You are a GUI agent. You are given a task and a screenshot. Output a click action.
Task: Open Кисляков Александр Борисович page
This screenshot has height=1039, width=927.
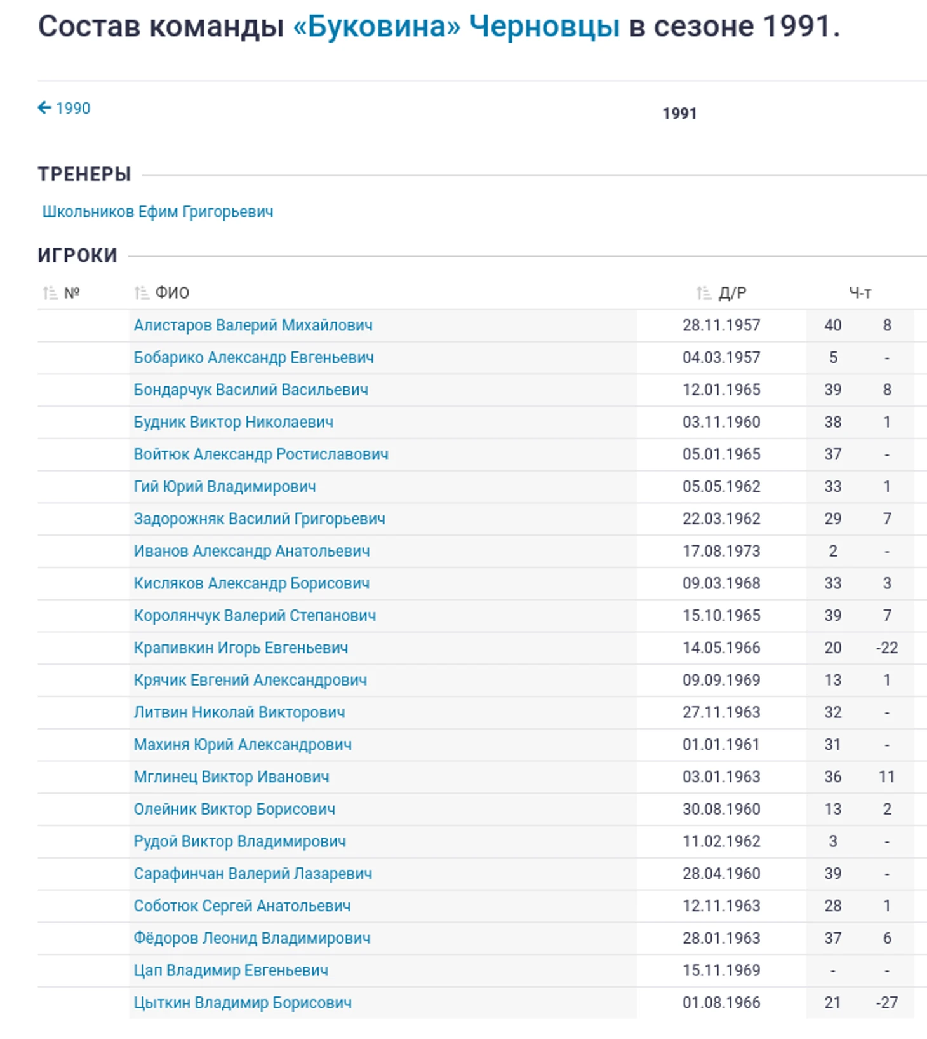click(251, 583)
